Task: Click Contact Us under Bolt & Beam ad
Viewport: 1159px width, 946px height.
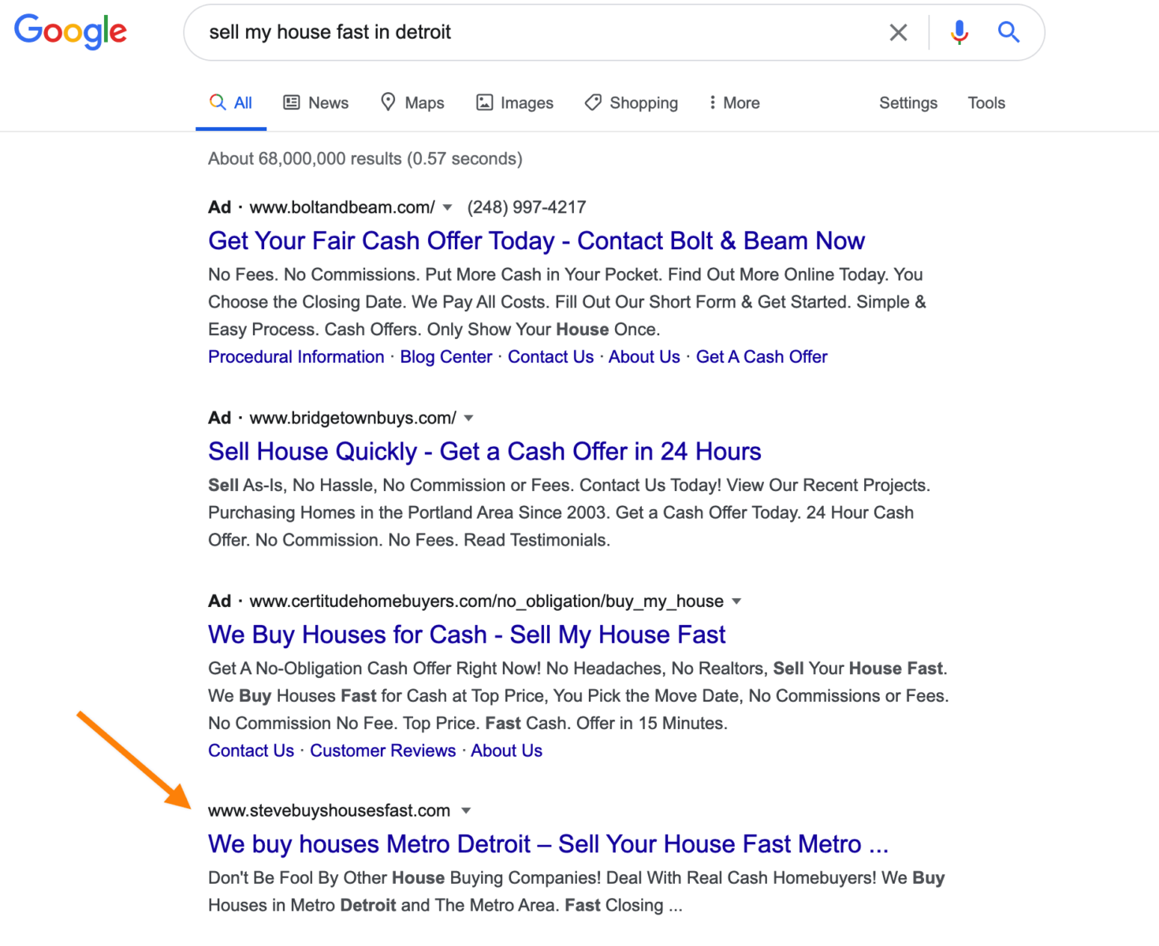Action: coord(550,357)
